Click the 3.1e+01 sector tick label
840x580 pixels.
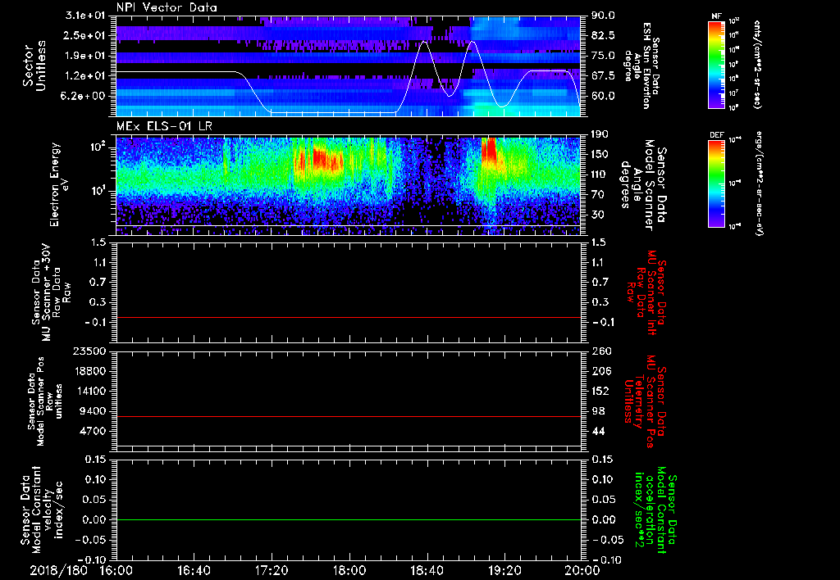(84, 16)
